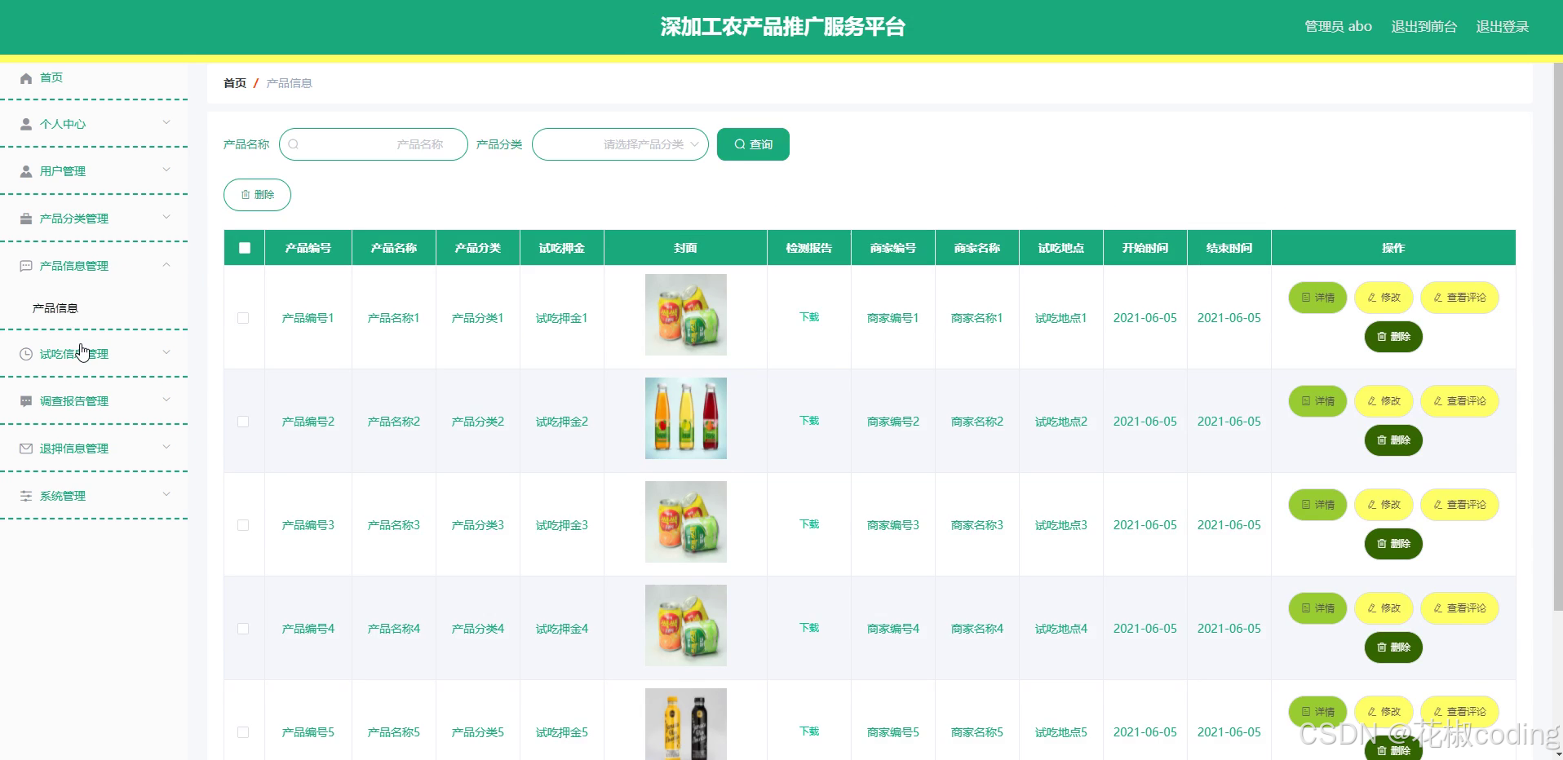Check the row checkbox for 产品编号3

click(243, 525)
